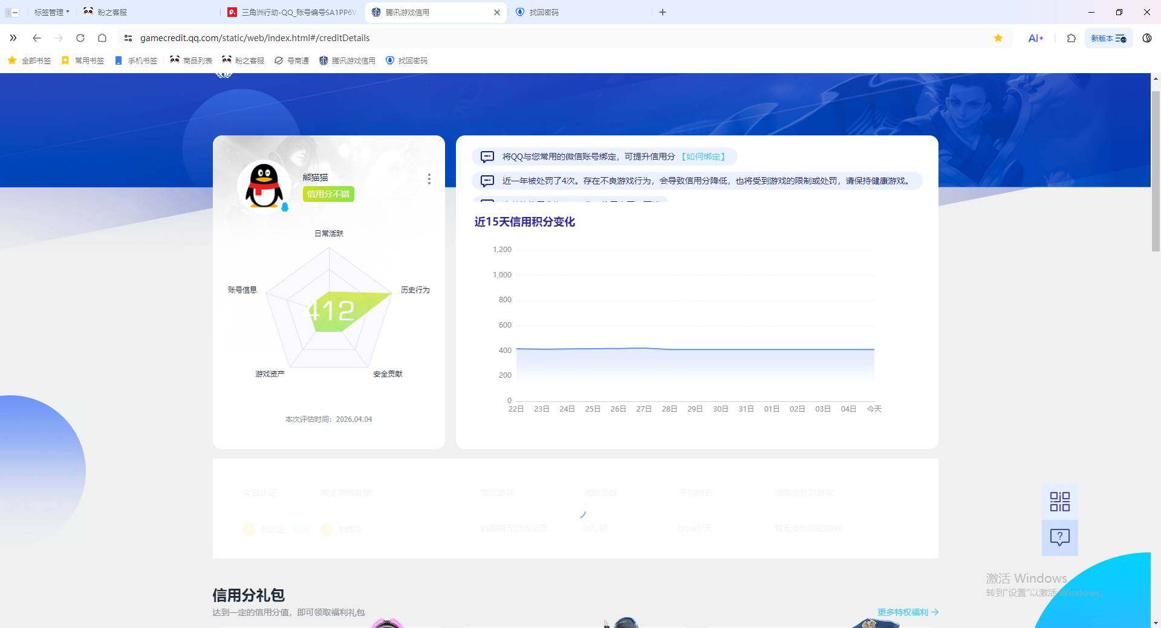1161x628 pixels.
Task: Click the chat icon beside penalty notice
Action: point(487,181)
